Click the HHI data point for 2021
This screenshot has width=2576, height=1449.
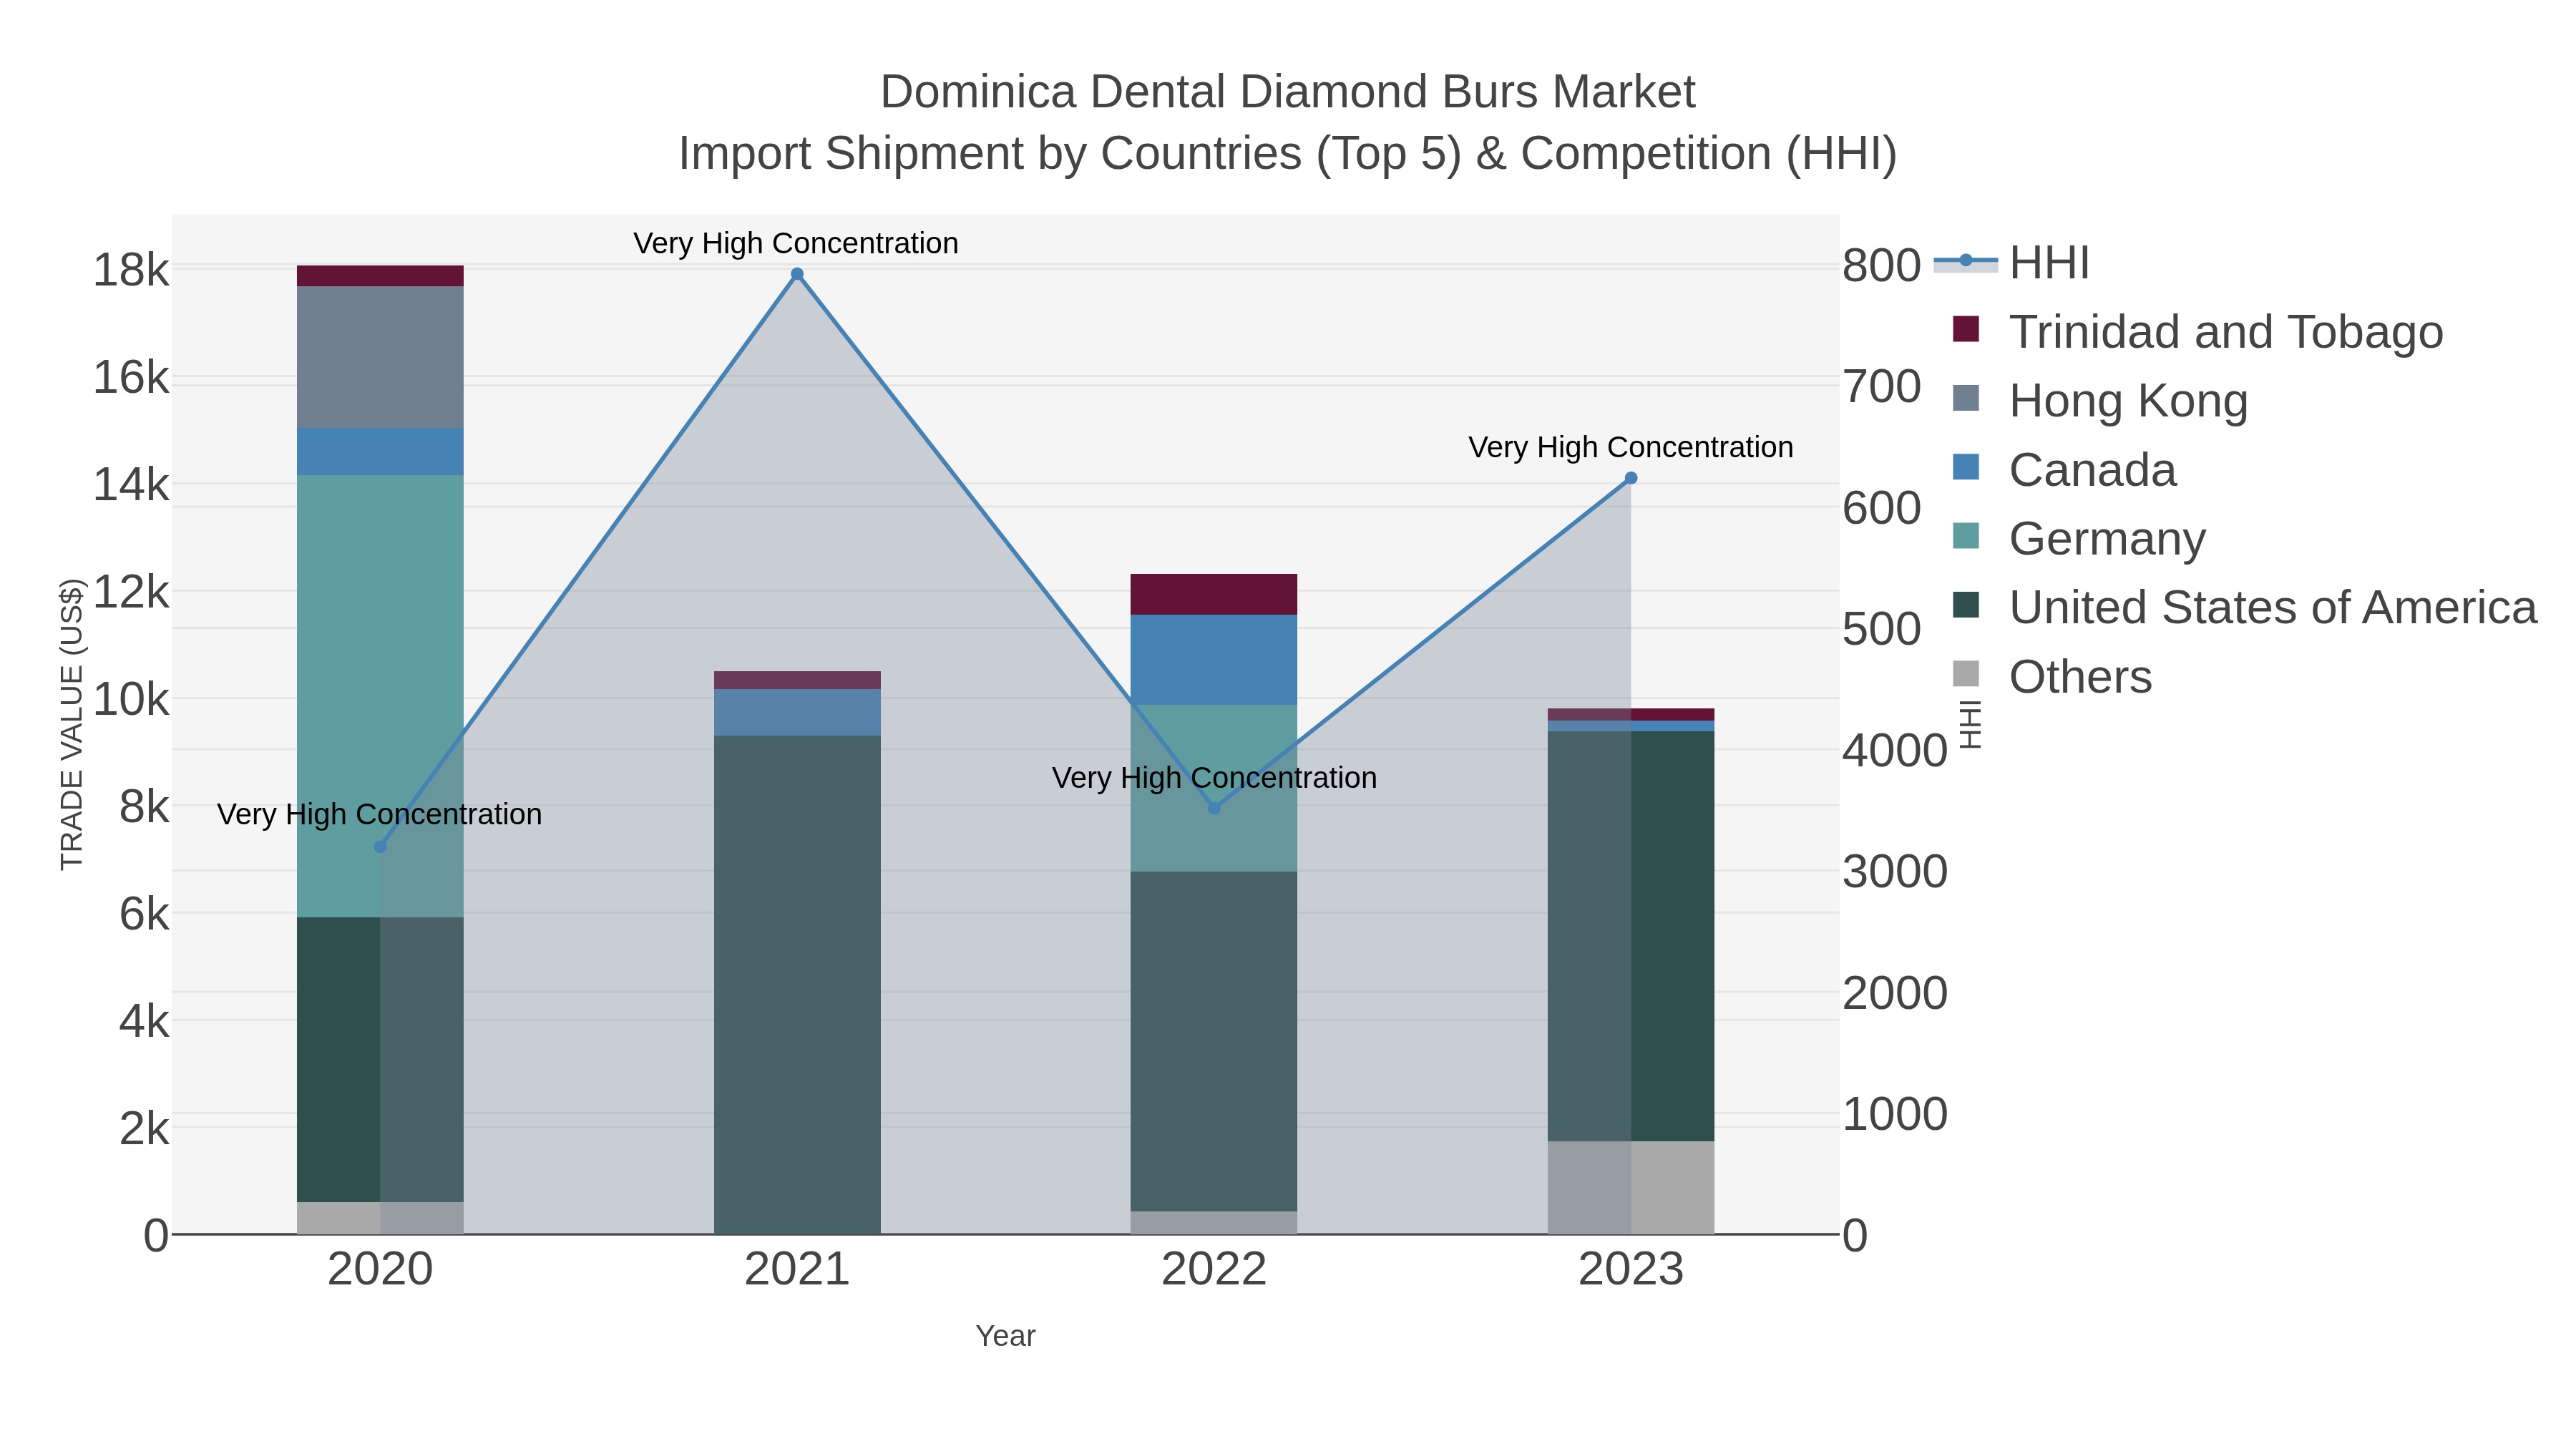[x=797, y=274]
